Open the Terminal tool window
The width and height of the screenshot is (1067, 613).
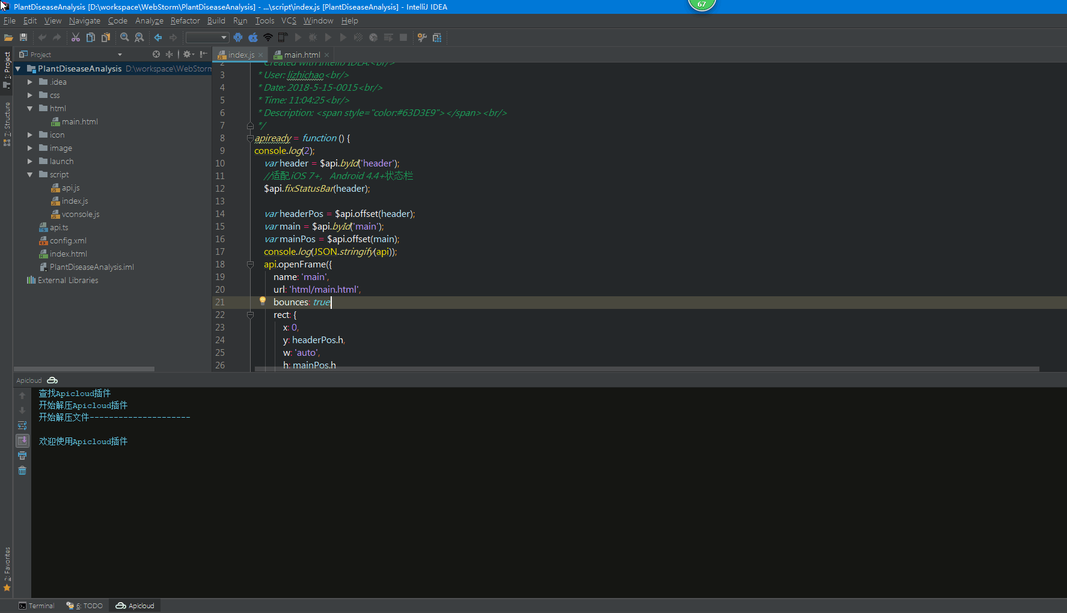coord(37,606)
